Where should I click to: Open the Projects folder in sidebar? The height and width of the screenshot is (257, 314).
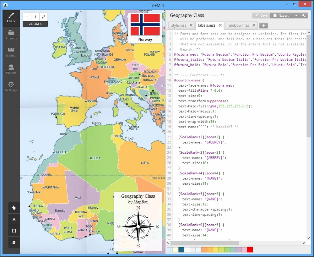coord(11,34)
